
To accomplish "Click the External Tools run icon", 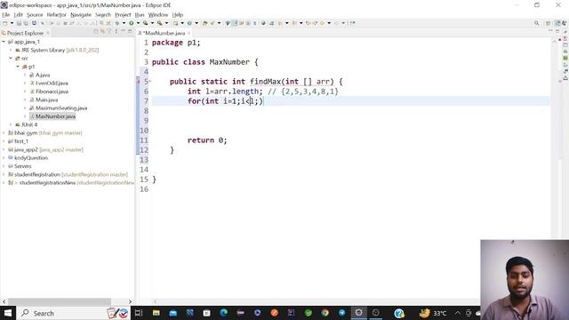I will click(x=159, y=23).
